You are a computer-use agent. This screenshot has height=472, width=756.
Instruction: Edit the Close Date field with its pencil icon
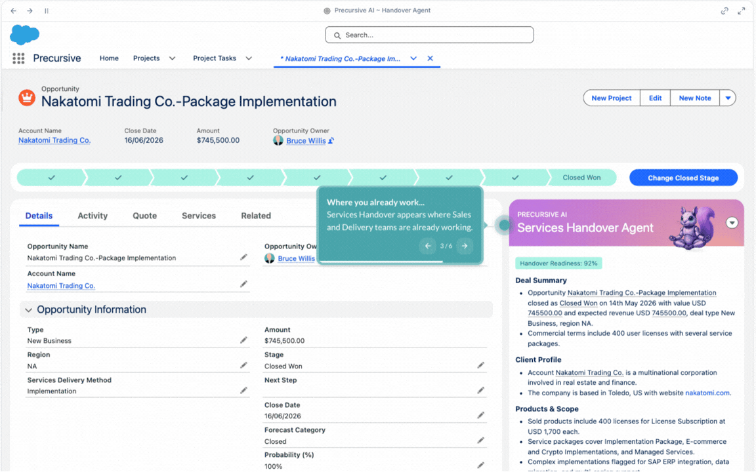pyautogui.click(x=480, y=415)
